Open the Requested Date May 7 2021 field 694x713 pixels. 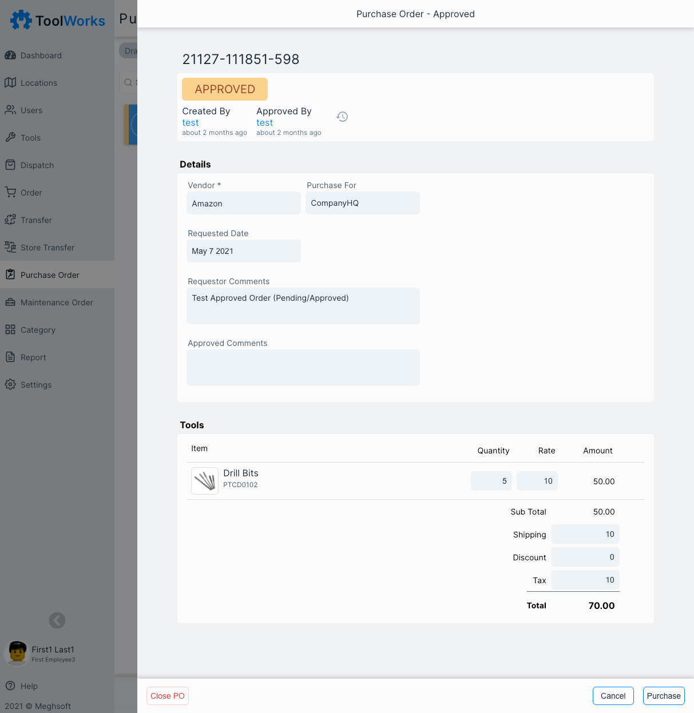tap(243, 252)
